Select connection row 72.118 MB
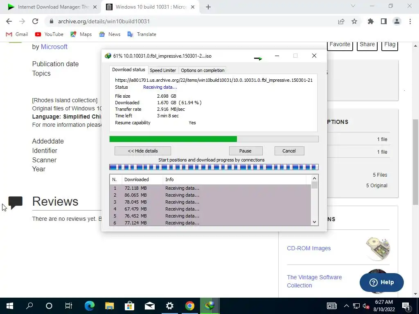This screenshot has width=419, height=314. (211, 188)
